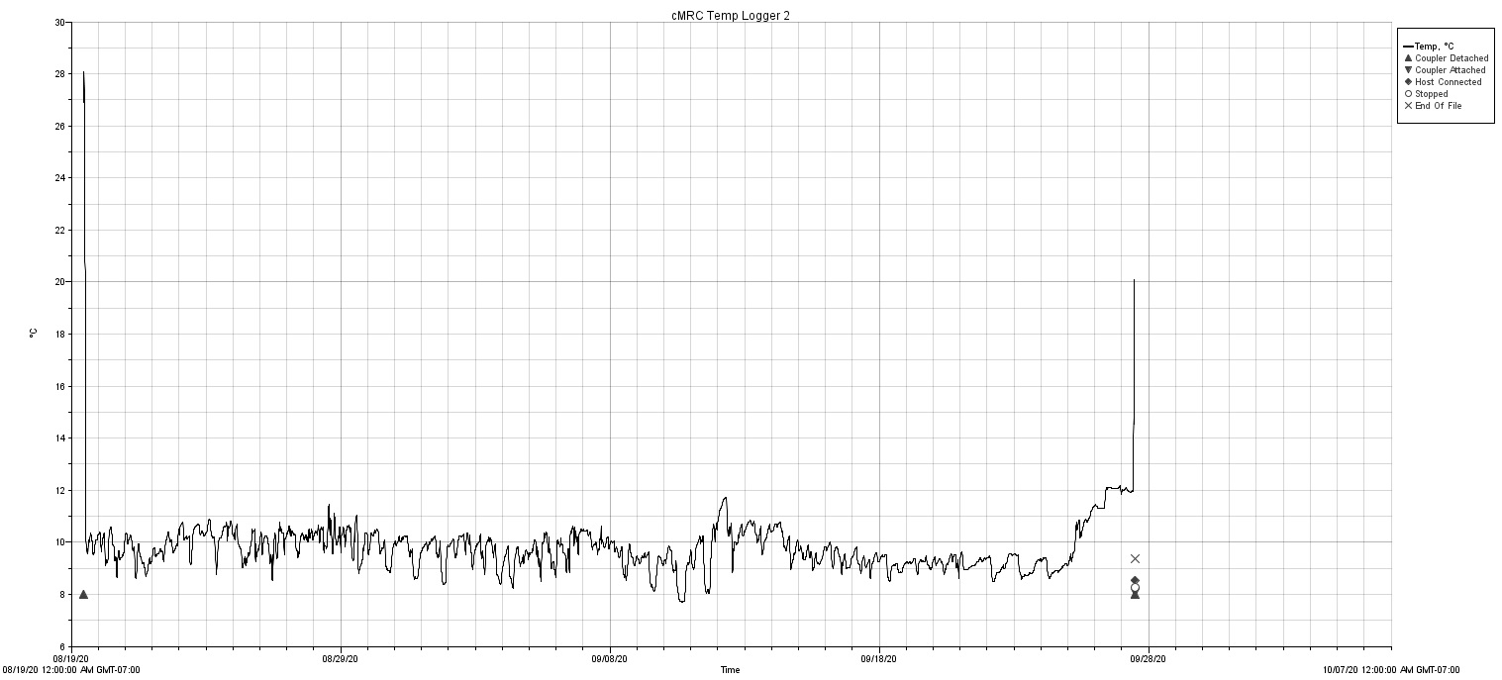The height and width of the screenshot is (680, 1502).
Task: Click the °C y-axis label
Action: (x=33, y=334)
